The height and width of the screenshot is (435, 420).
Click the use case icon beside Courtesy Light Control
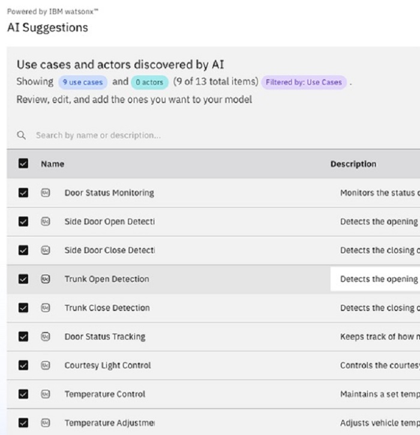(46, 365)
